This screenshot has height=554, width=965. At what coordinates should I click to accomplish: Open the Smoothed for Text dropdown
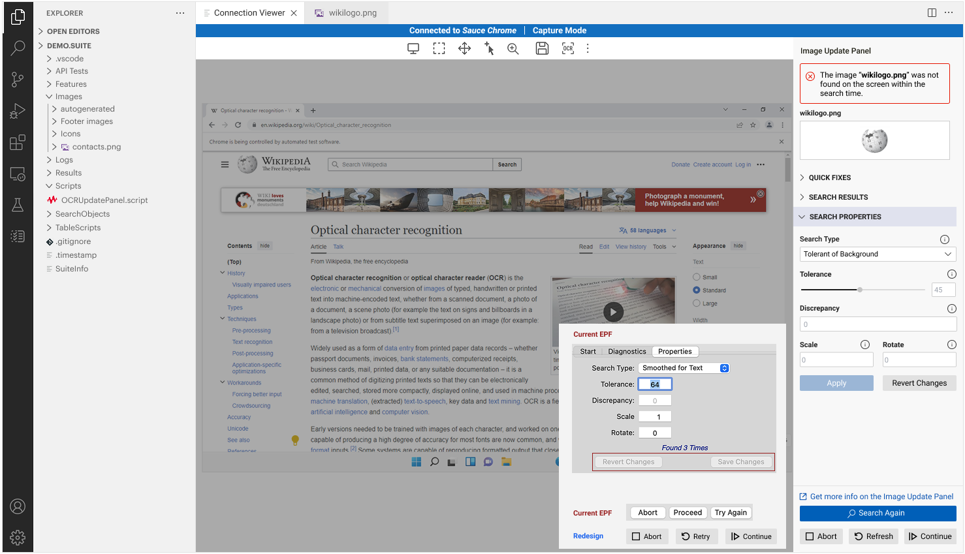[x=684, y=368]
